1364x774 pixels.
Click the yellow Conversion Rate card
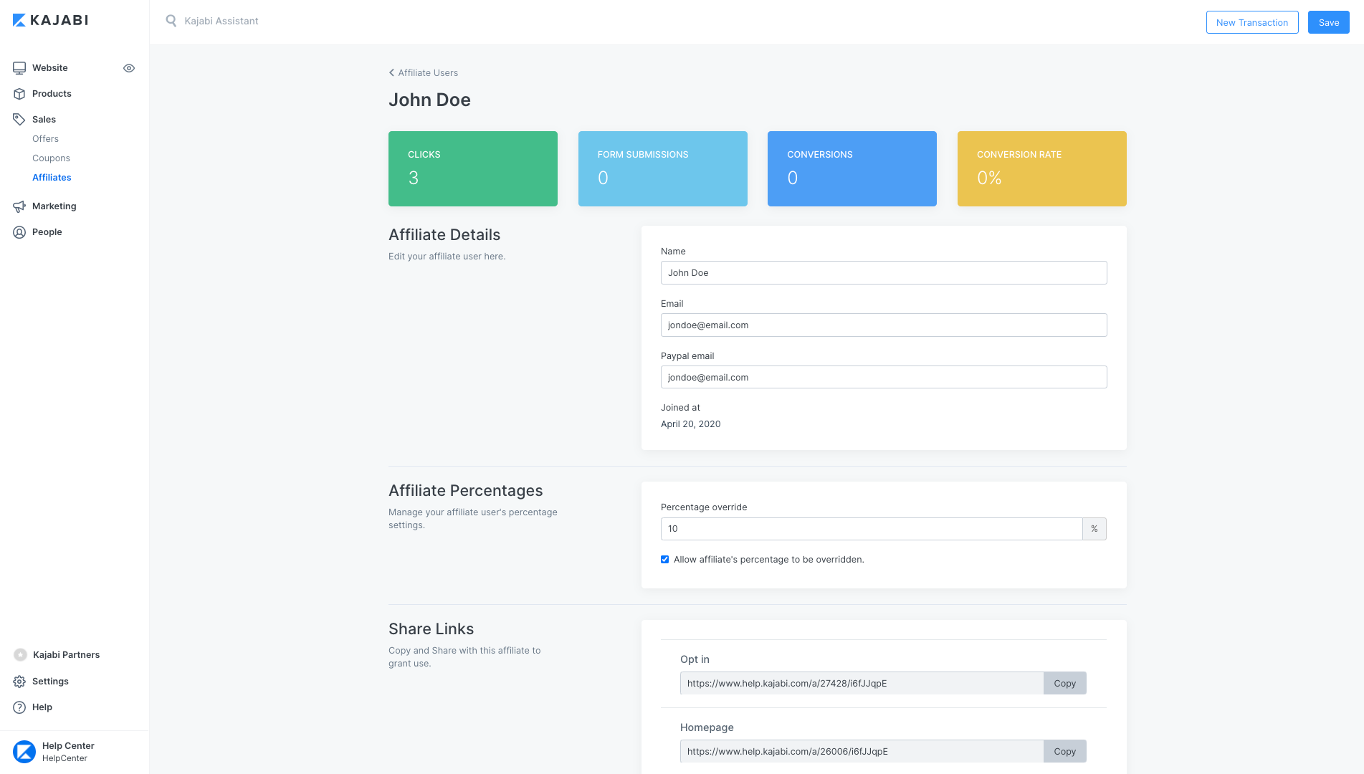click(1042, 169)
